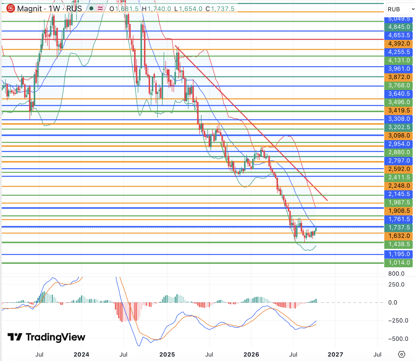Click the high value 1,740.0 in header
Image resolution: width=415 pixels, height=361 pixels.
[x=159, y=9]
